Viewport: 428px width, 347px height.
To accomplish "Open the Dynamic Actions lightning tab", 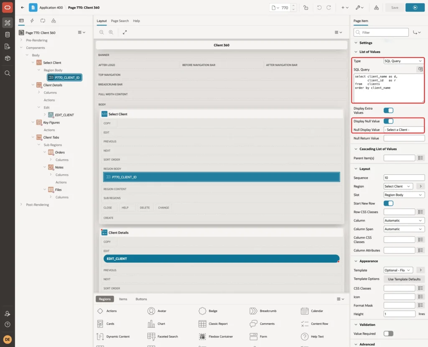I will click(32, 21).
